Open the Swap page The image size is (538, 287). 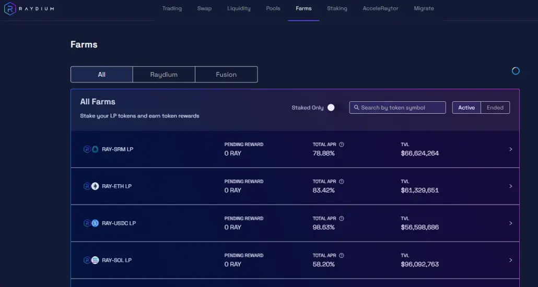tap(205, 8)
